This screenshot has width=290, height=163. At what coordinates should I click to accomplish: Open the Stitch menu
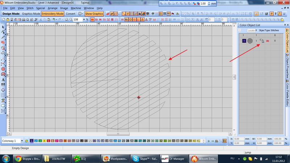[30, 8]
